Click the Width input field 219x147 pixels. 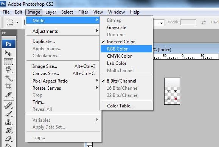pyautogui.click(x=188, y=22)
